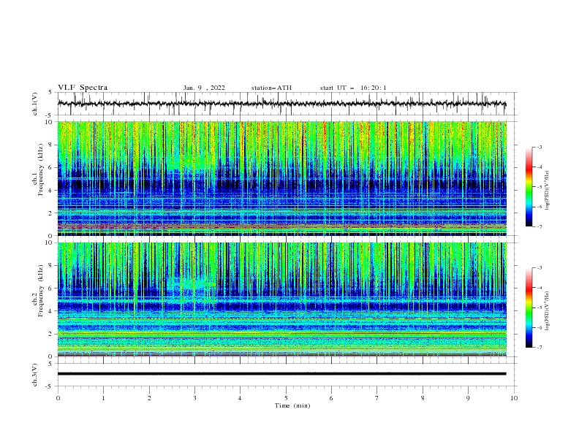
Task: Click the ch.1 frequency axis "2" tick label
Action: 51,213
